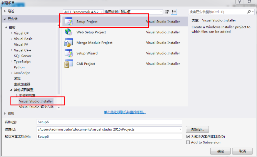Expand the Visual C# node
This screenshot has width=257, height=157.
point(11,33)
